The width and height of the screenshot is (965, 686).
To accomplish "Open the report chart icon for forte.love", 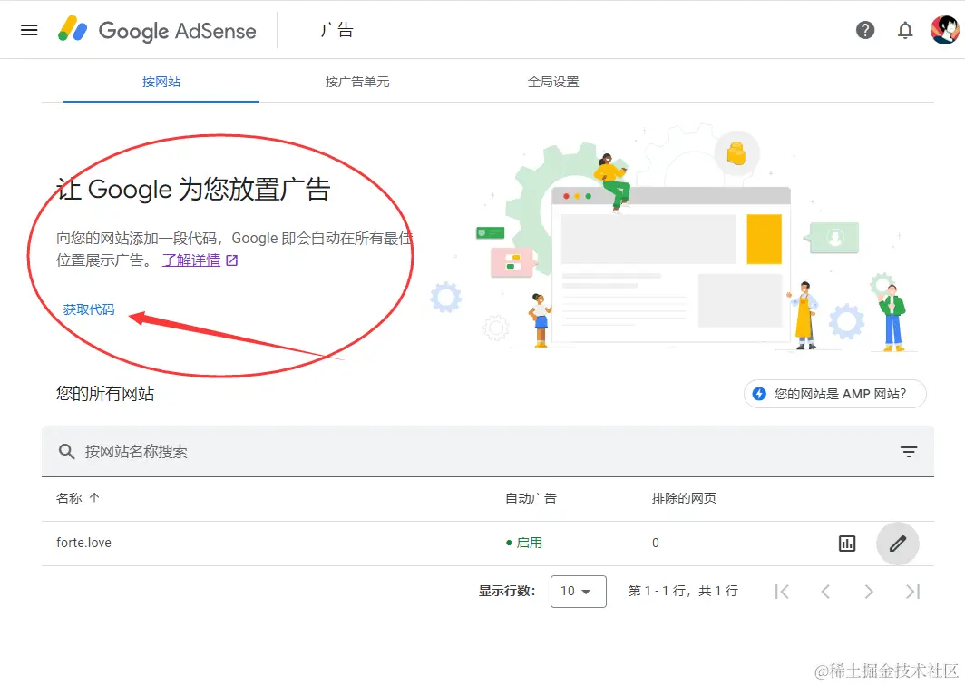I will (847, 544).
